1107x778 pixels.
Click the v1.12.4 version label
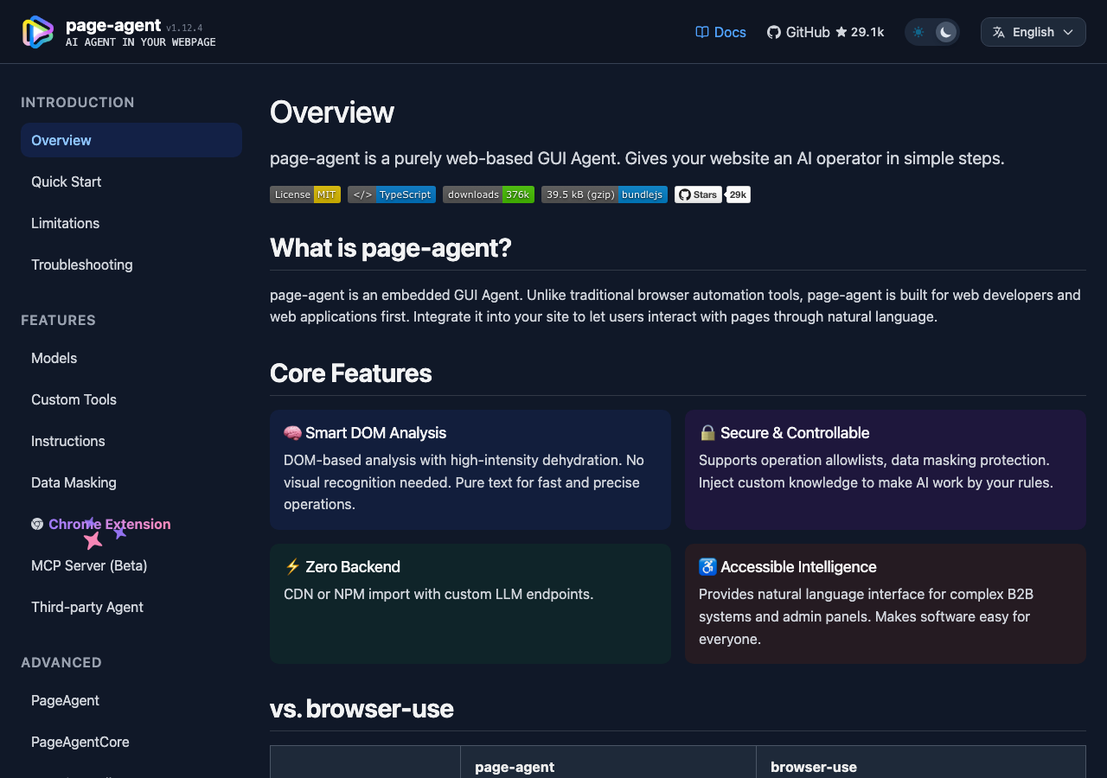point(184,28)
